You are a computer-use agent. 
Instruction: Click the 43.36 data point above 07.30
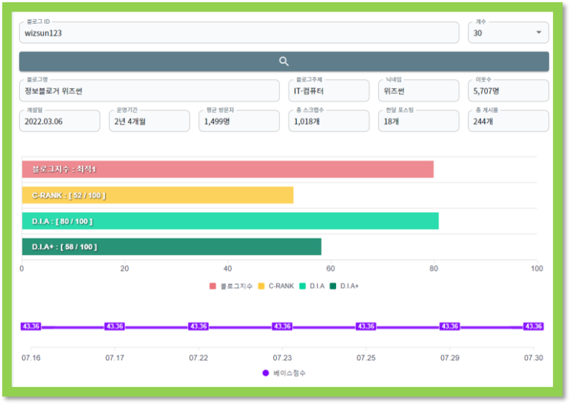[533, 326]
